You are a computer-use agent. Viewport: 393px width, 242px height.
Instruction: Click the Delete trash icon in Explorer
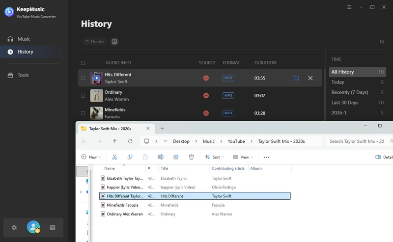coord(191,157)
